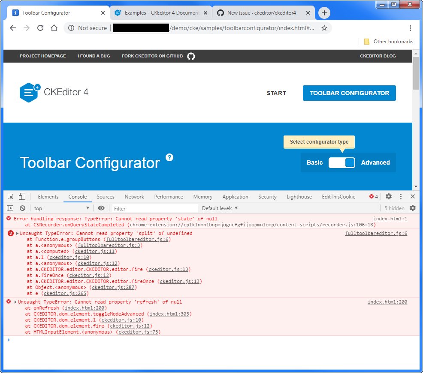Click the TOOLBAR CONFIGURATOR button
The height and width of the screenshot is (373, 423).
(x=349, y=93)
